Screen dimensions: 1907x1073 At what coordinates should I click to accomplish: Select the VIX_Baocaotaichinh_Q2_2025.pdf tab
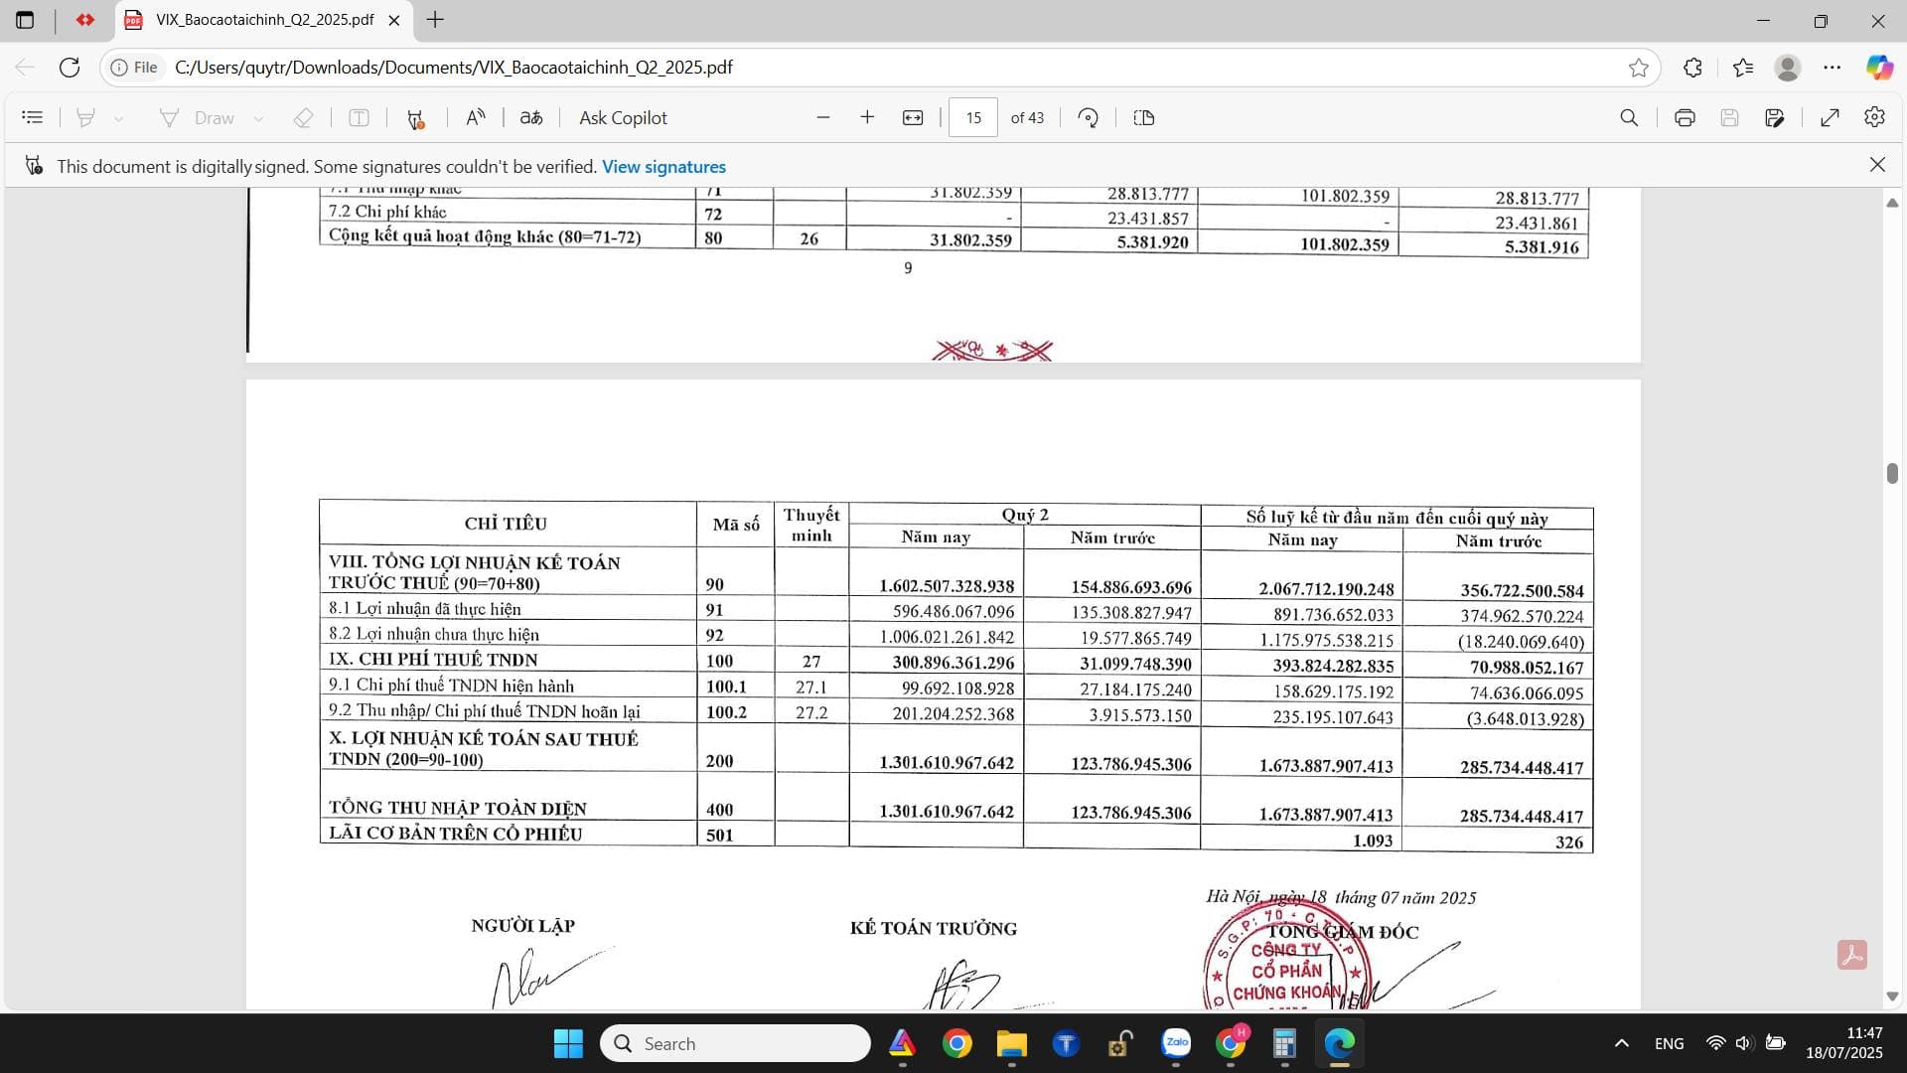[263, 20]
